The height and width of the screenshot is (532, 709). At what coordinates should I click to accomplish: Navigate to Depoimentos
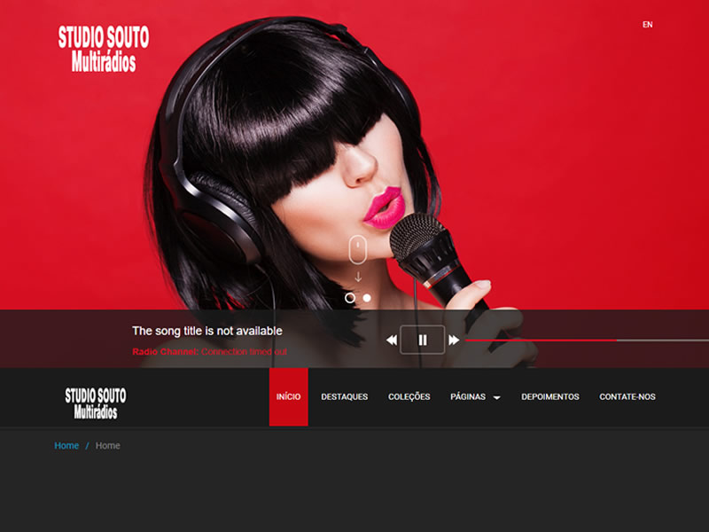coord(550,396)
